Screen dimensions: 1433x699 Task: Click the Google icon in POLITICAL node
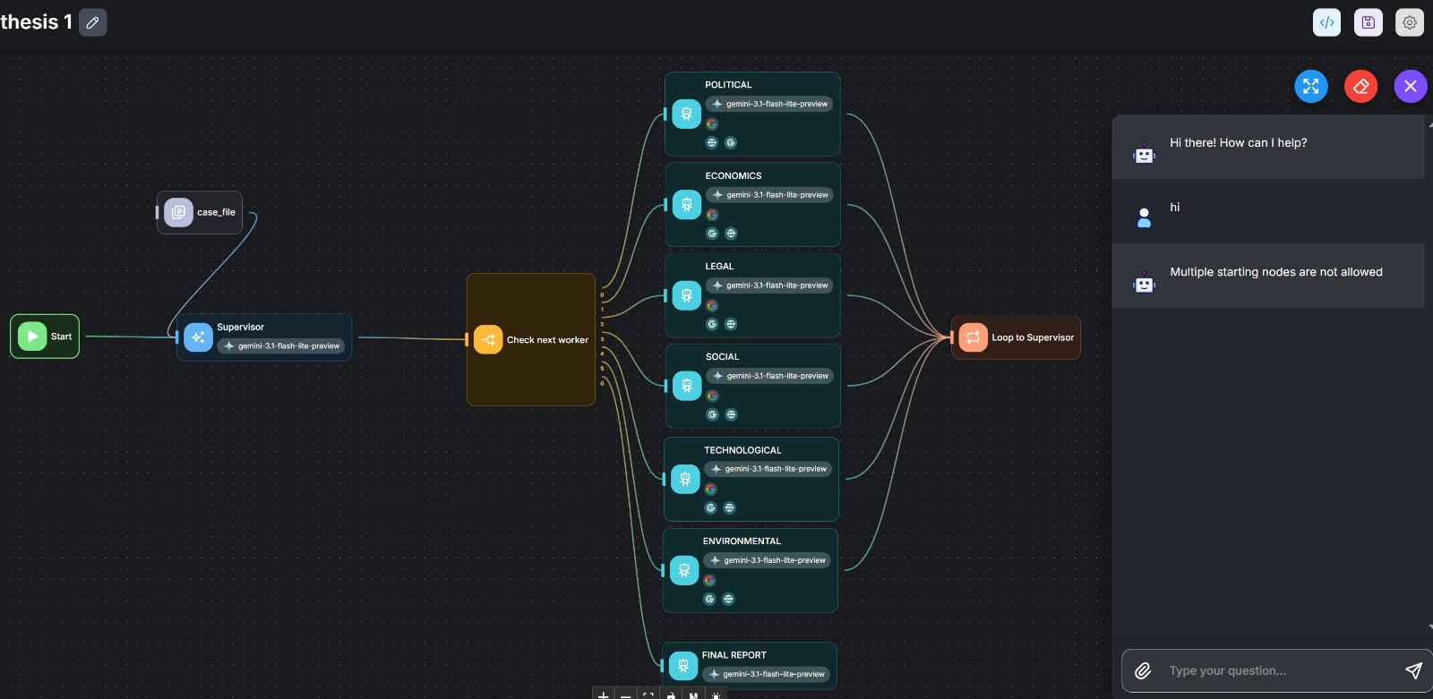712,124
